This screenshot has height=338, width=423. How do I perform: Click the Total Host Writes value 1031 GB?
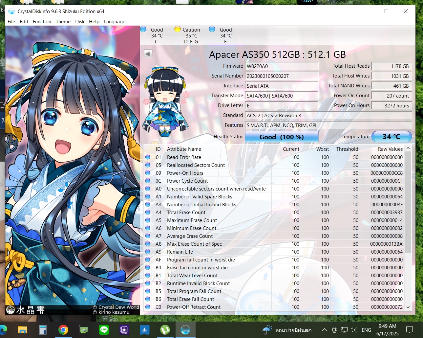(x=391, y=76)
